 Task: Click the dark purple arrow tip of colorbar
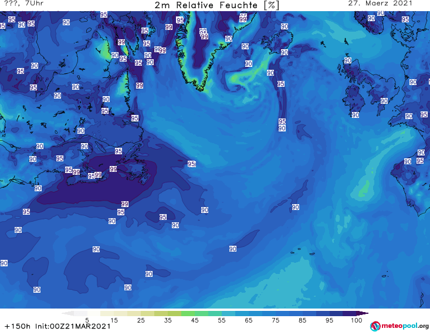pos(364,313)
